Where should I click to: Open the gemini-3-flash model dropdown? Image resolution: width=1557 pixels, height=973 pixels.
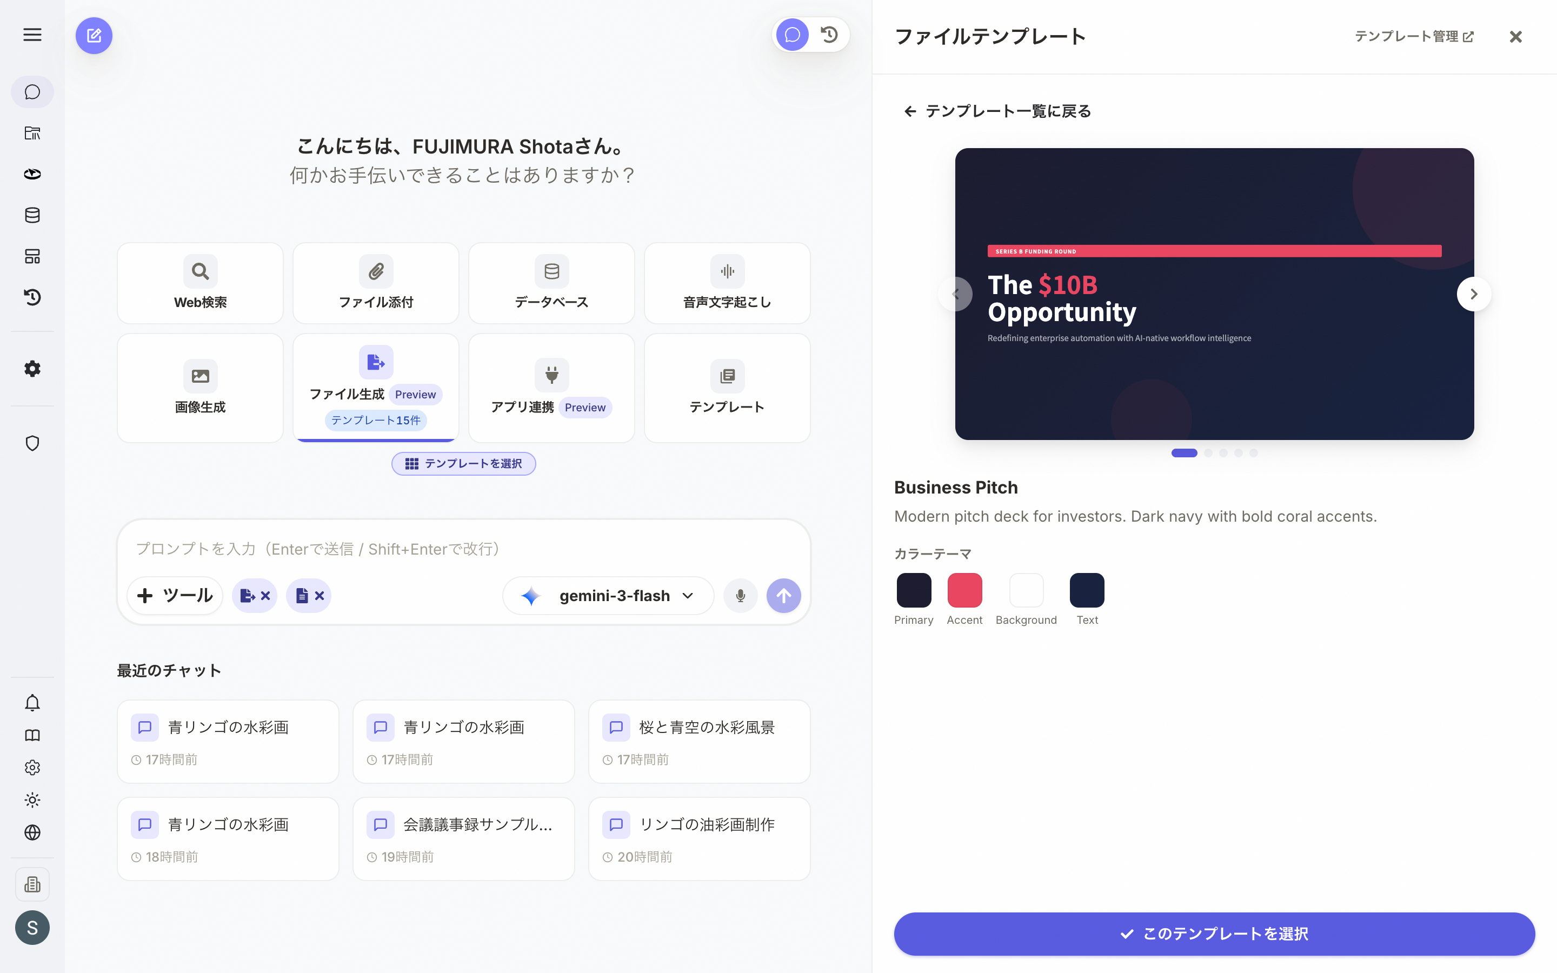[608, 596]
